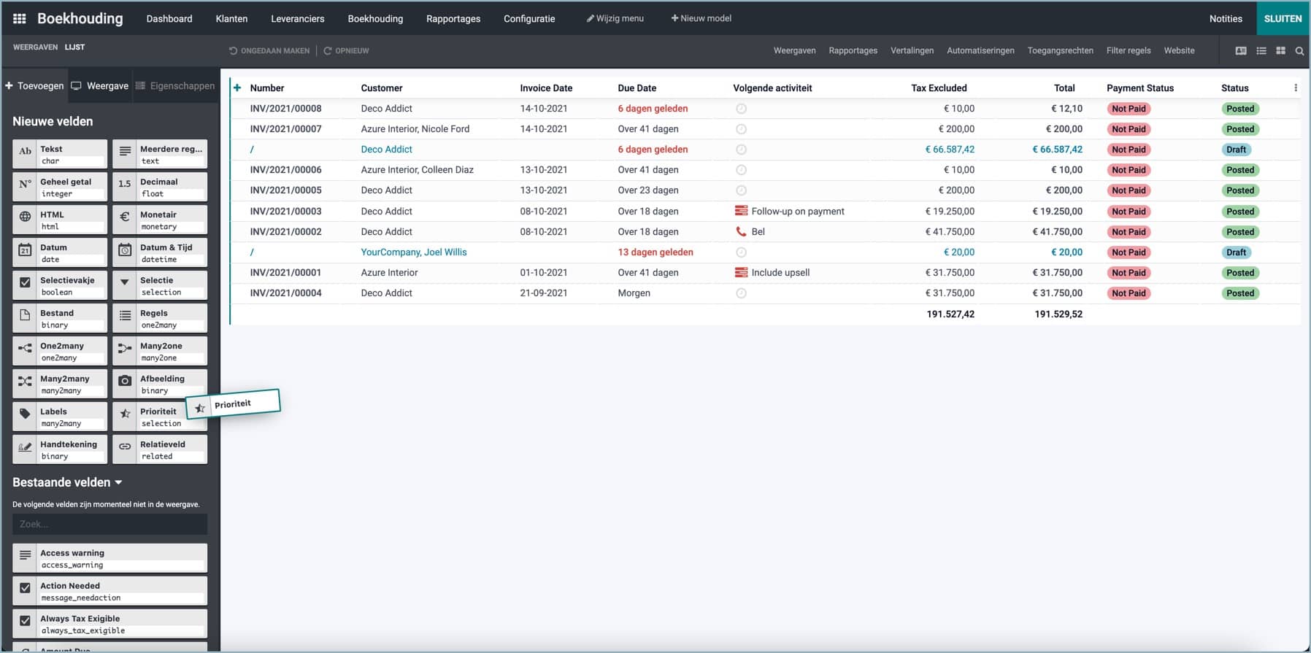
Task: Select the Monetair euro field
Action: point(160,220)
